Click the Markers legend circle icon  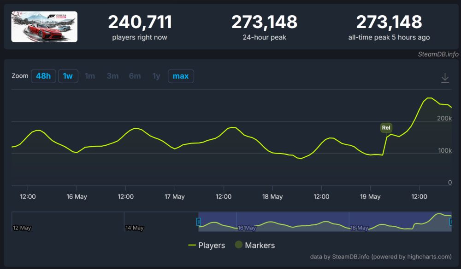point(238,245)
